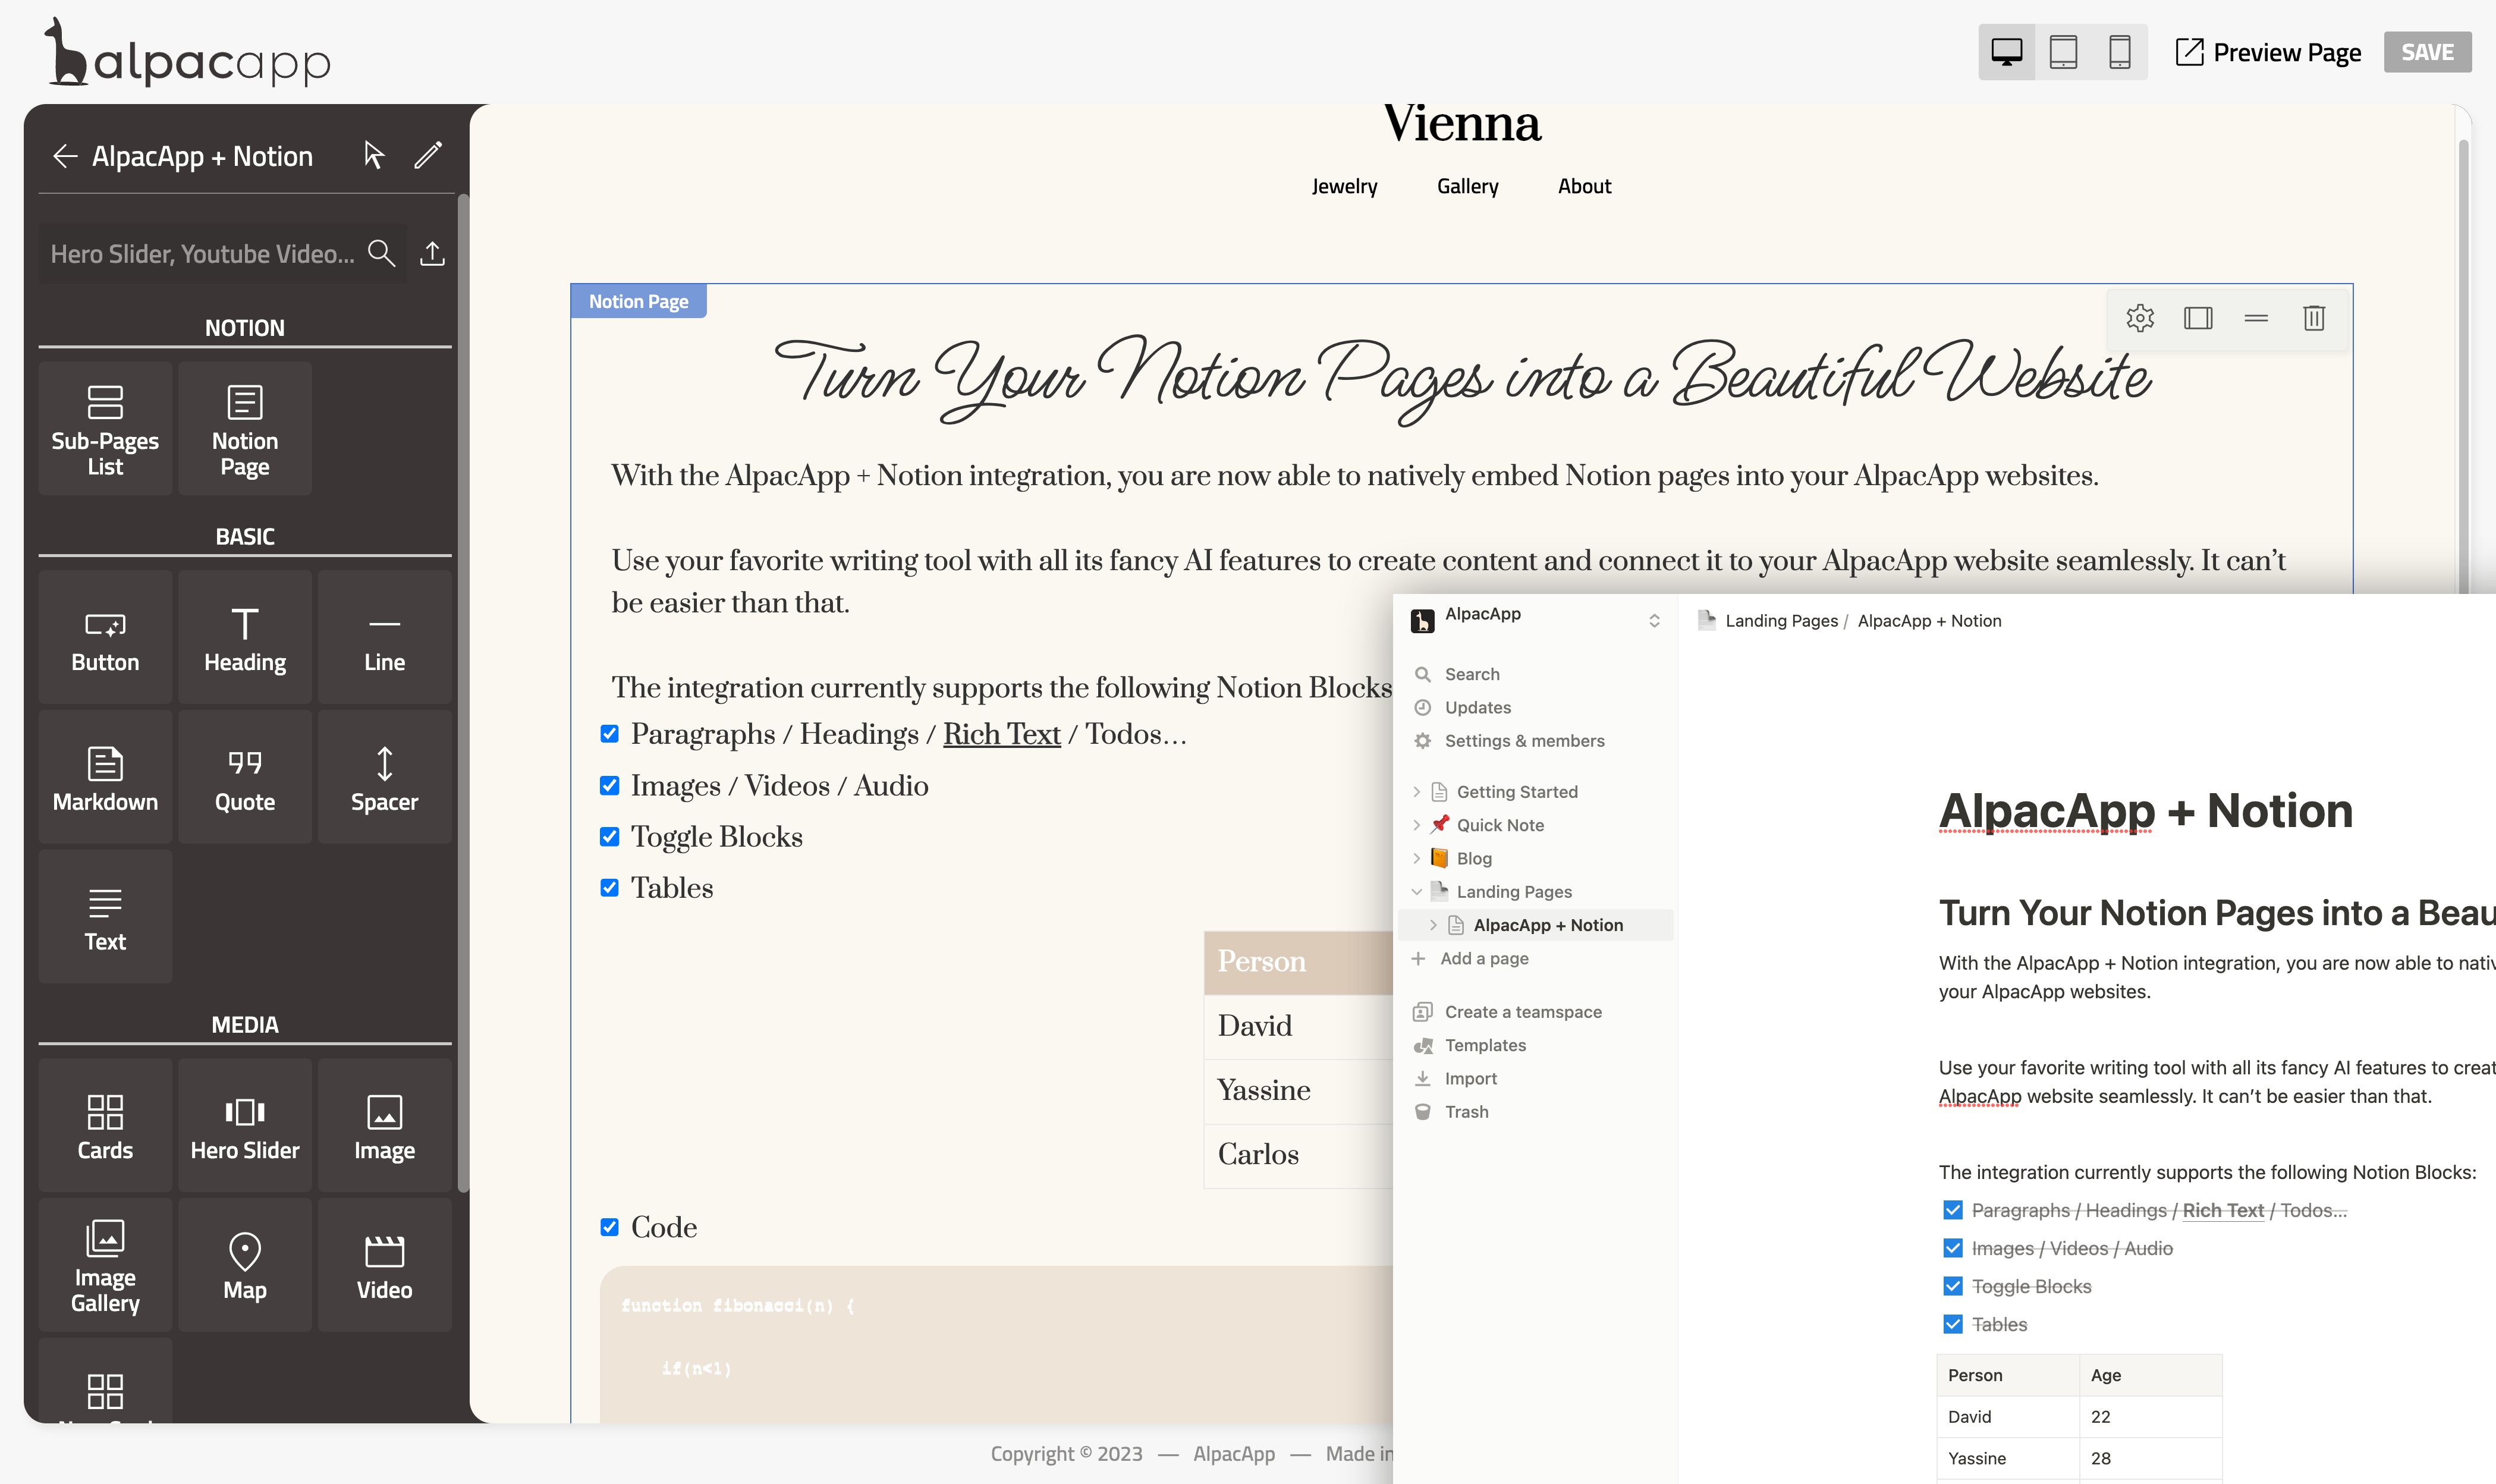2496x1484 pixels.
Task: Delete Notion Page block trash icon
Action: click(x=2314, y=318)
